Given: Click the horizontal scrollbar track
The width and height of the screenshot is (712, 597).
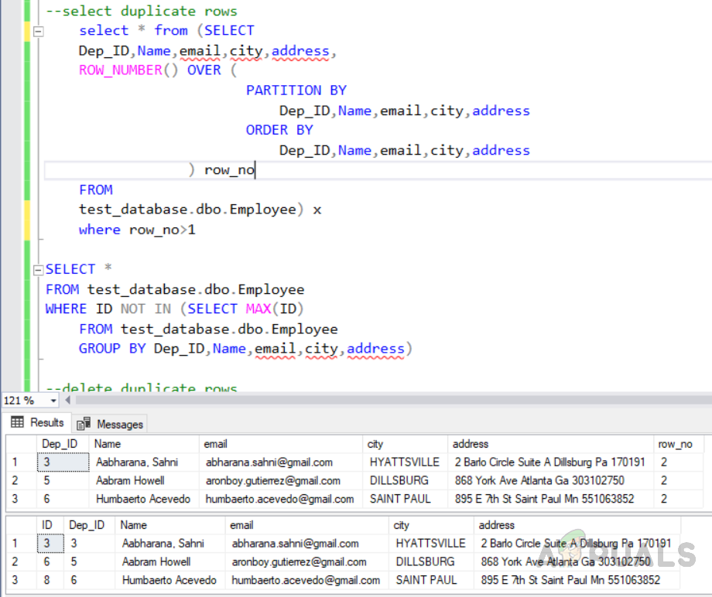Looking at the screenshot, I should pos(387,400).
